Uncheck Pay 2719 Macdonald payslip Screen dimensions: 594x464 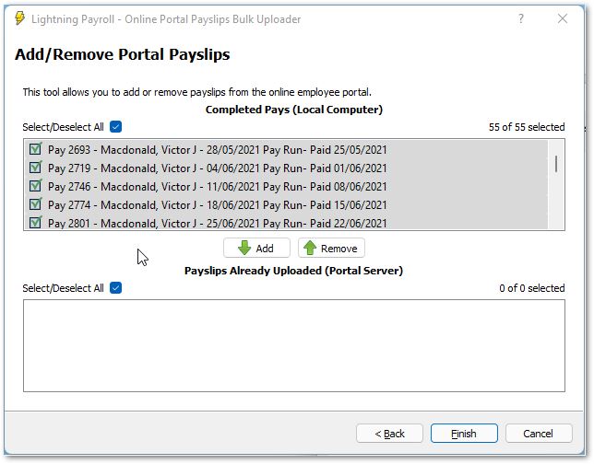click(36, 168)
